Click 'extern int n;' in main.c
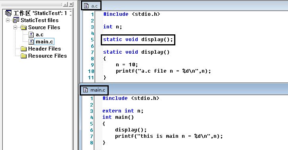This screenshot has height=150, width=288. coord(123,111)
